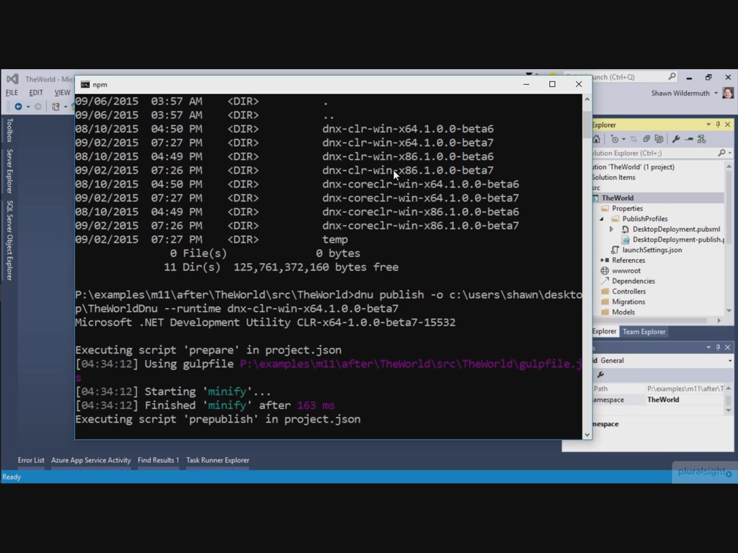
Task: Collapse the PublishProfiles folder arrow
Action: (x=602, y=219)
